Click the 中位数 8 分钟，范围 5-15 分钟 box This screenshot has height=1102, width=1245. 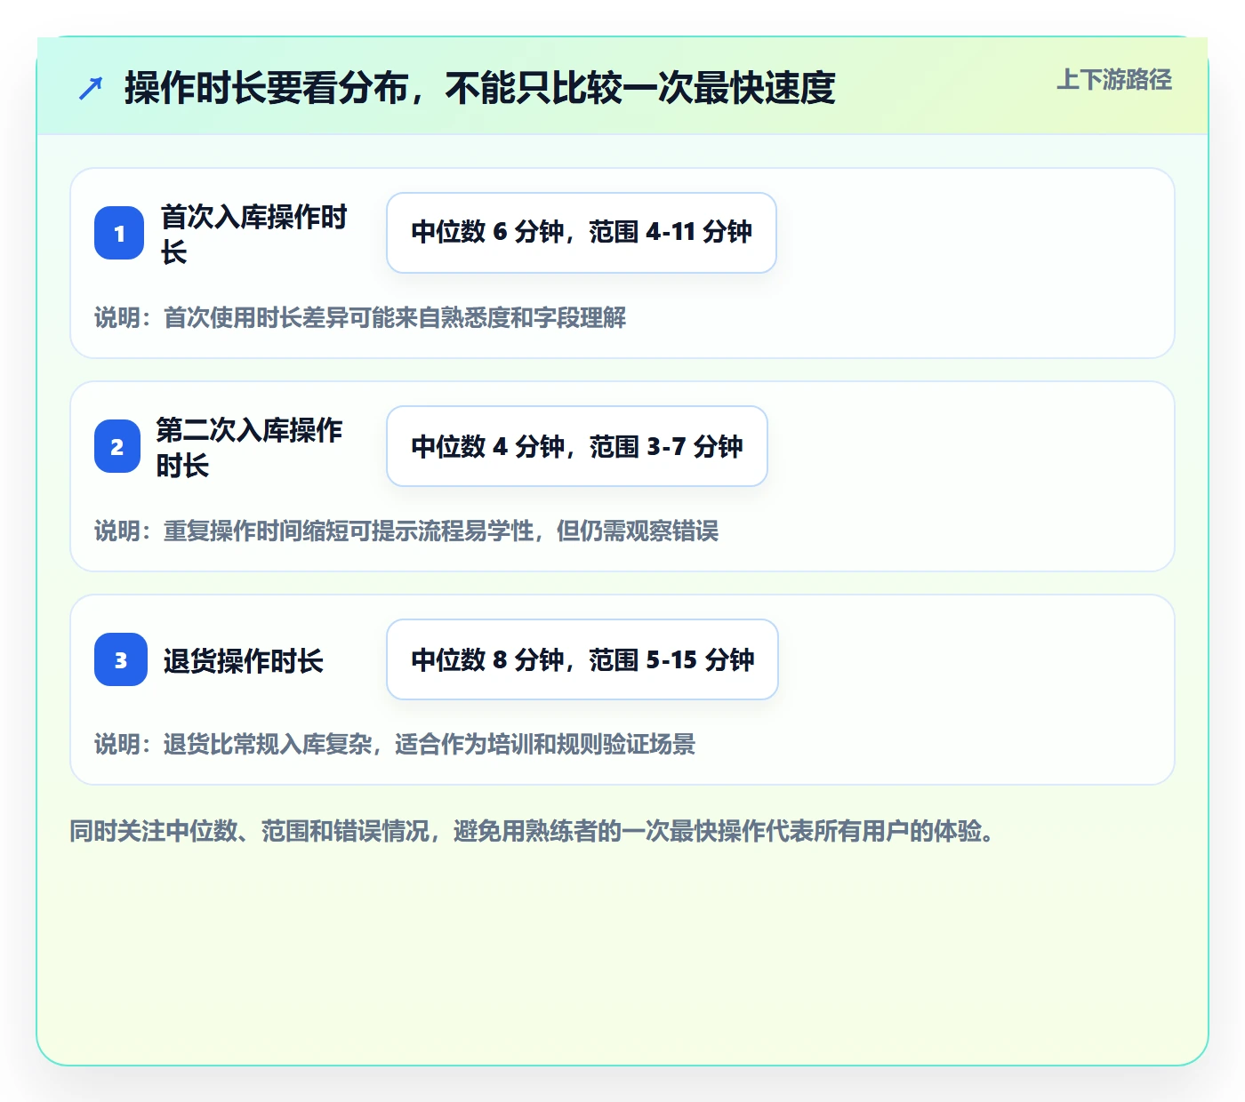coord(582,659)
